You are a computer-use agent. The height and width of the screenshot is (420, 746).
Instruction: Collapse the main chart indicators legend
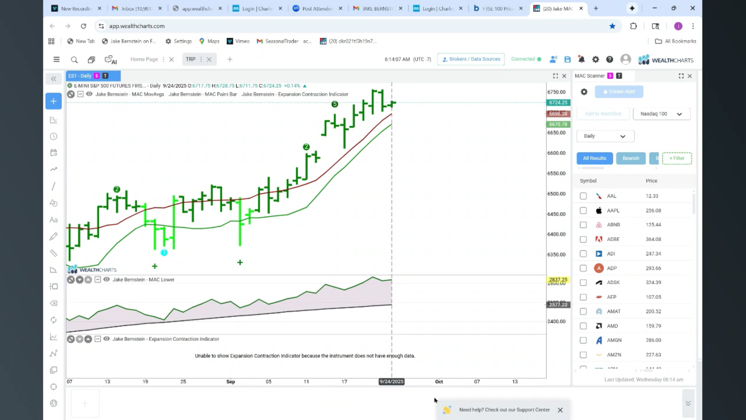(x=80, y=94)
